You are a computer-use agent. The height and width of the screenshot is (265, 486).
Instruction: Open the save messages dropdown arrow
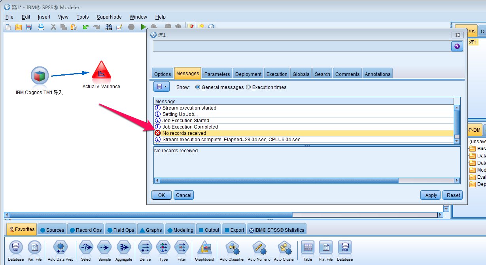[x=166, y=87]
